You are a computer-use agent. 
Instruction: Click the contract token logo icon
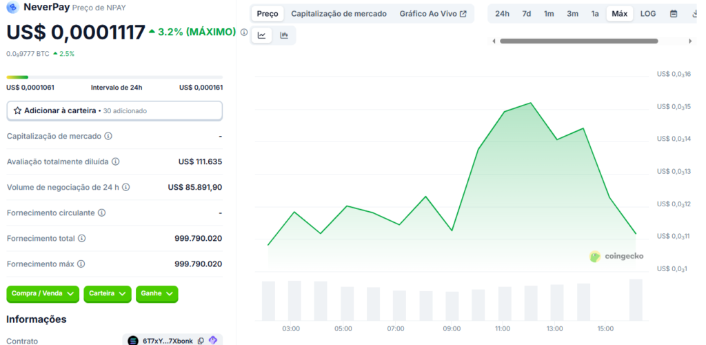point(133,340)
